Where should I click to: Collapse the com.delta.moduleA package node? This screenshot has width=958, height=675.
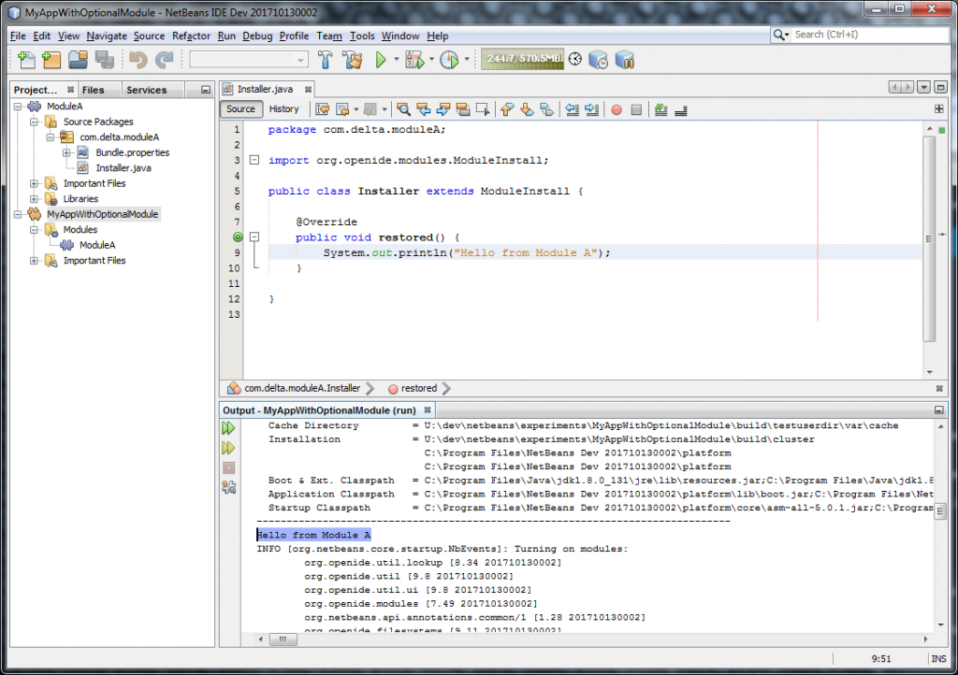click(51, 137)
